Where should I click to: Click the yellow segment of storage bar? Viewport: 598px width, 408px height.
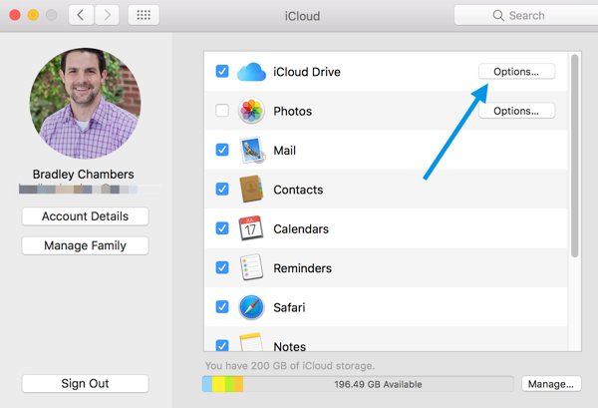tap(218, 384)
